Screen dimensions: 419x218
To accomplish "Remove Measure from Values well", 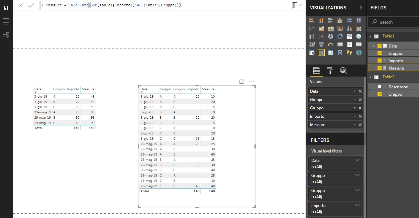I will (x=360, y=125).
